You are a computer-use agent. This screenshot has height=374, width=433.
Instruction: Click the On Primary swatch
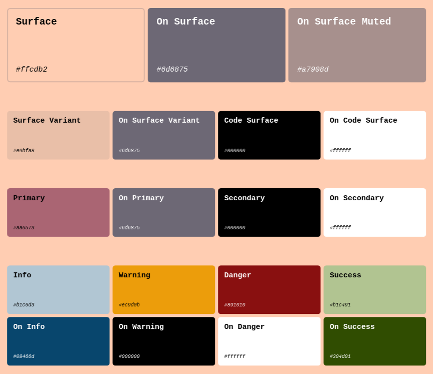pyautogui.click(x=164, y=212)
